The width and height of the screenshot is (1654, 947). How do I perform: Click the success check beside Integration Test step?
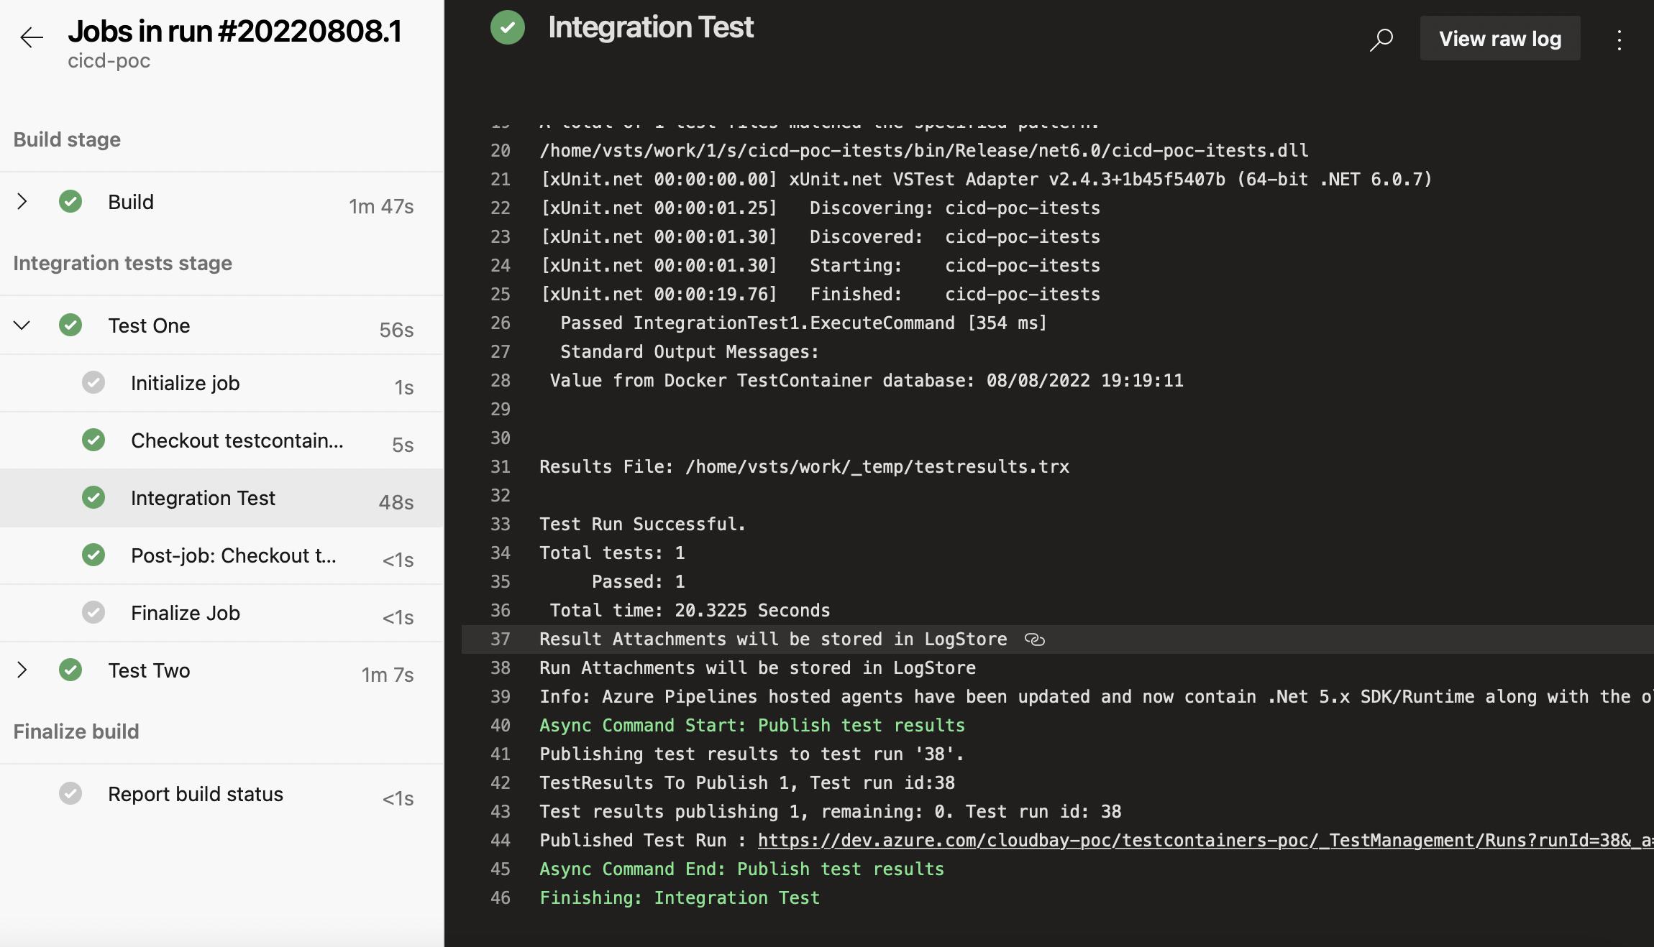coord(93,497)
